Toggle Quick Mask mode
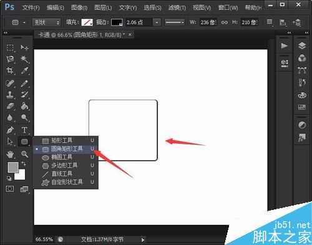 pyautogui.click(x=10, y=189)
